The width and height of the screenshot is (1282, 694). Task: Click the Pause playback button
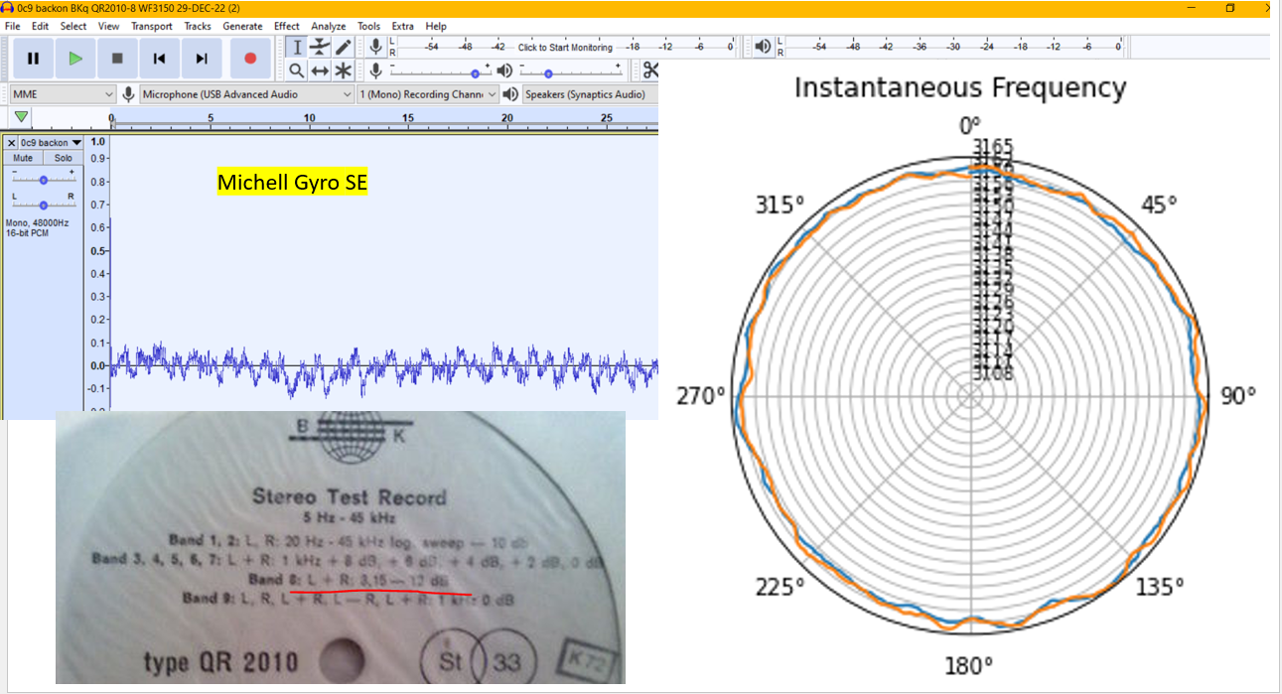(33, 59)
